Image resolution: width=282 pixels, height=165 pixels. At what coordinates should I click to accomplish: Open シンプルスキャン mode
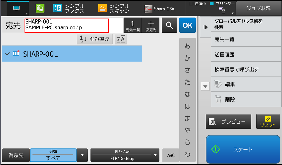(x=114, y=8)
